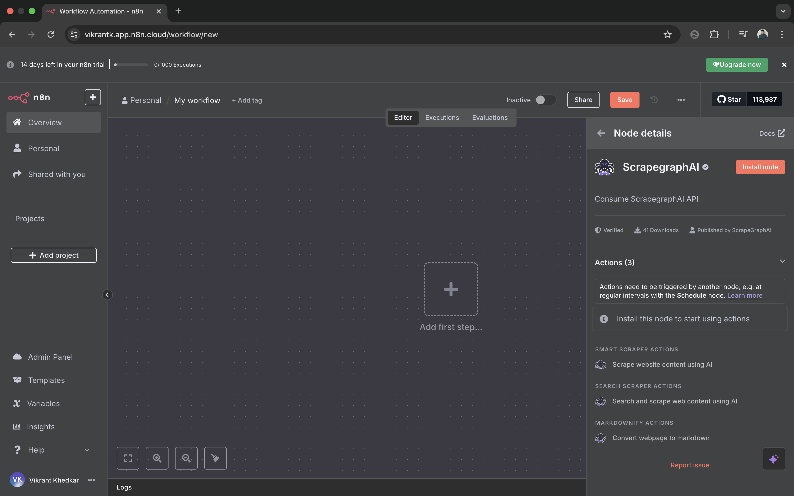The height and width of the screenshot is (496, 794).
Task: Click the Share button
Action: pyautogui.click(x=583, y=100)
